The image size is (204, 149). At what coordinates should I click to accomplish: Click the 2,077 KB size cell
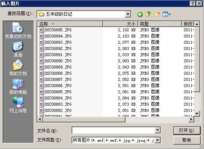127,42
